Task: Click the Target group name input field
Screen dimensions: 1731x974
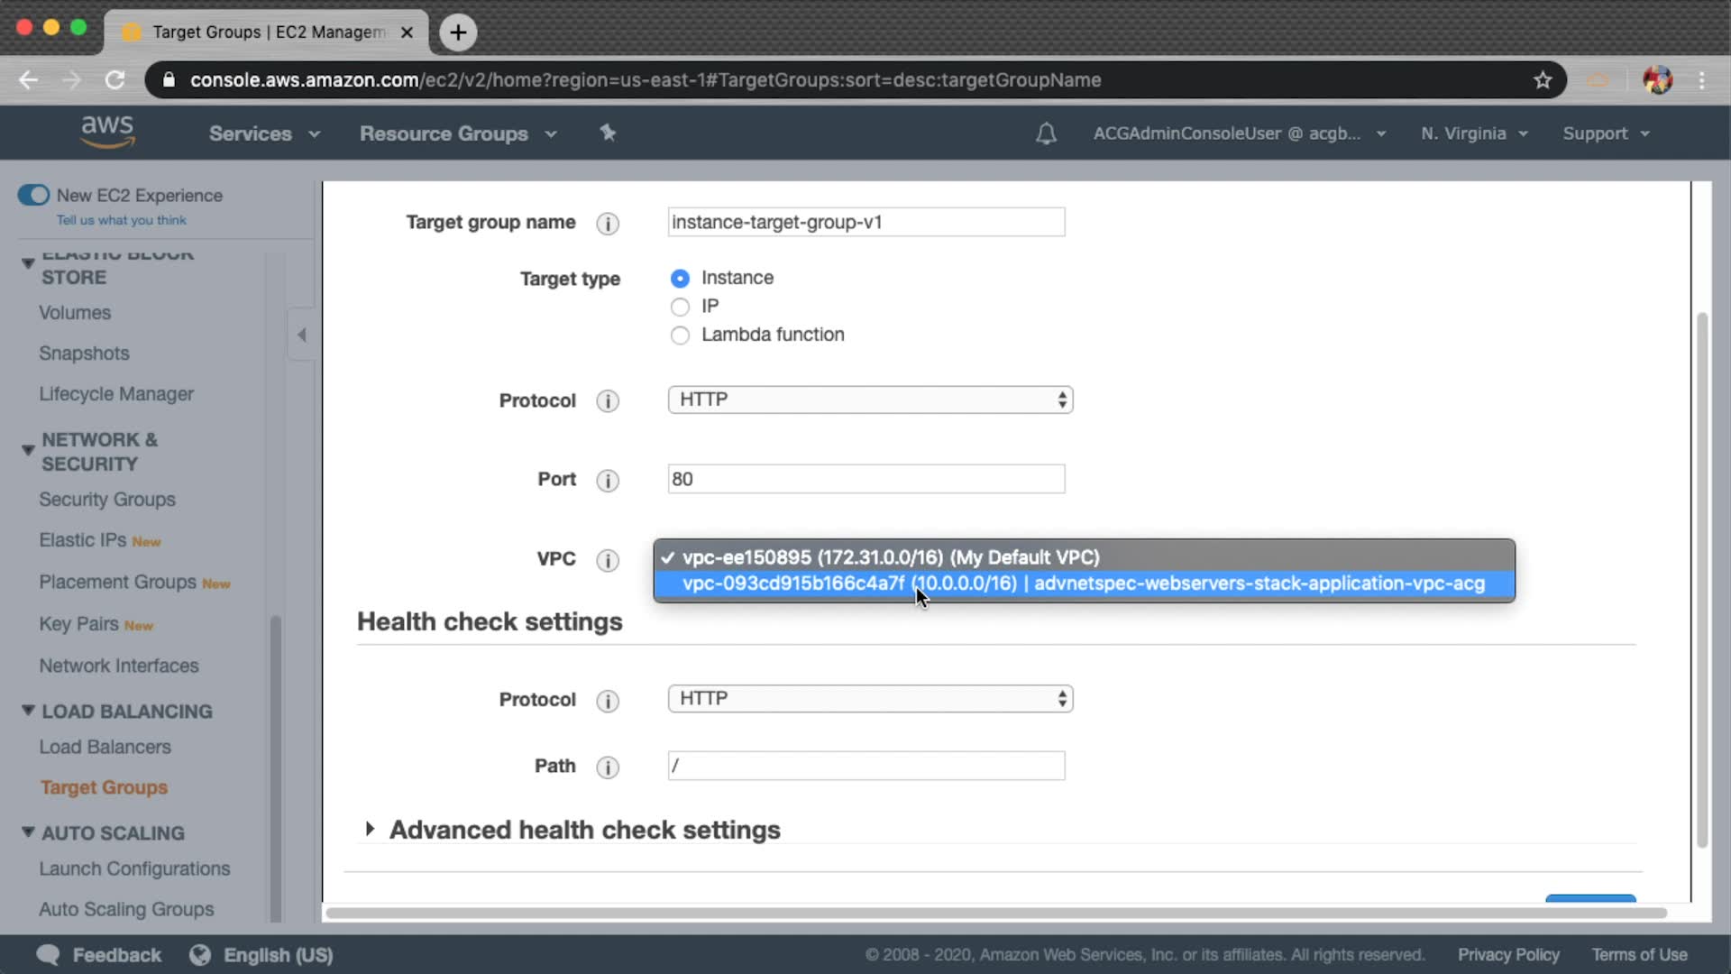Action: [865, 222]
